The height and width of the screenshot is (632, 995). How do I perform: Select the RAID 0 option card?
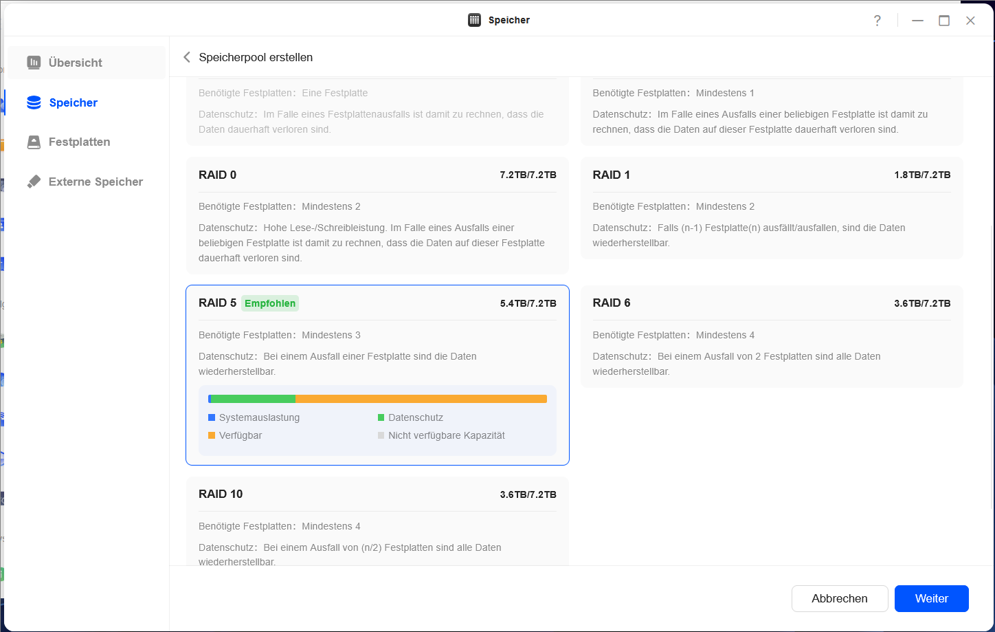point(377,215)
